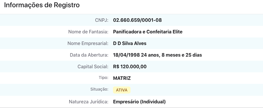This screenshot has height=108, width=263.
Task: Click the word Registro in the heading
Action: 67,5
